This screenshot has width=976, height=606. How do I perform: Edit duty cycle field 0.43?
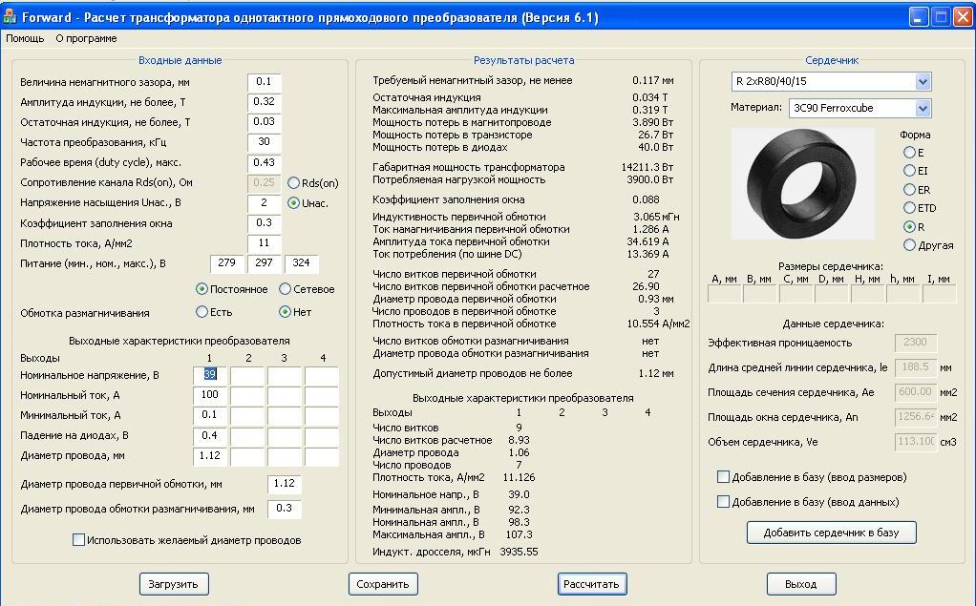point(264,163)
